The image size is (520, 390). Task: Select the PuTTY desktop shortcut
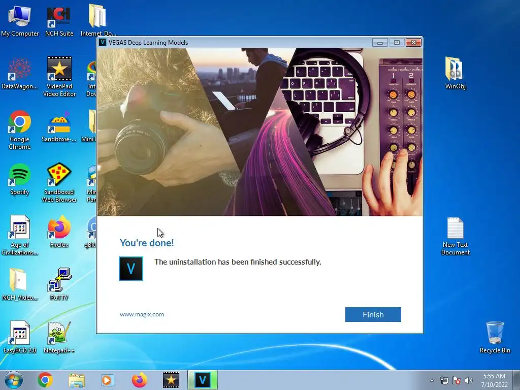[x=59, y=284]
